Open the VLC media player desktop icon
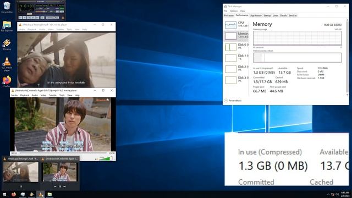The height and width of the screenshot is (198, 352). (x=7, y=64)
